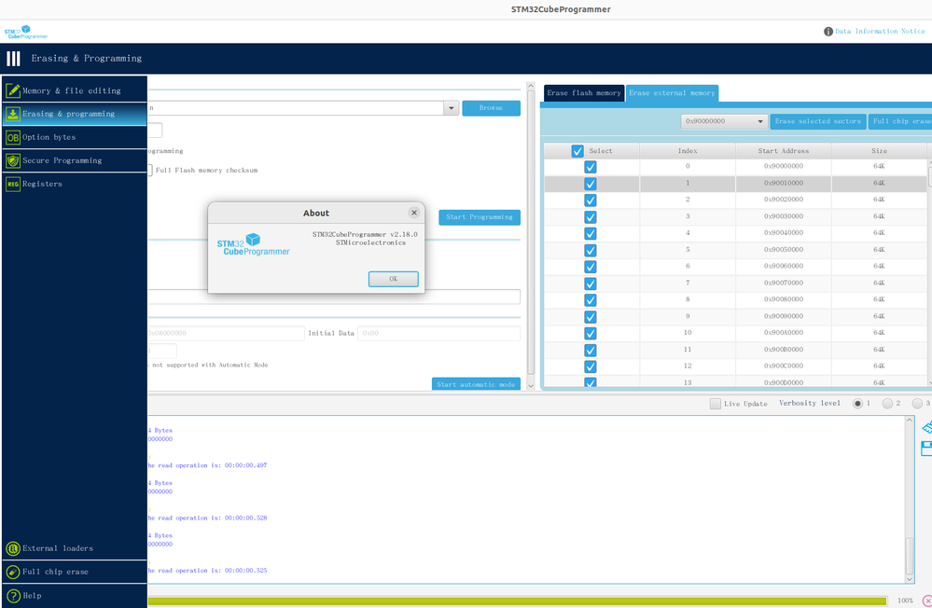Image resolution: width=932 pixels, height=608 pixels.
Task: Click version text STM32CubeProgrammer v2.18.0
Action: click(365, 234)
